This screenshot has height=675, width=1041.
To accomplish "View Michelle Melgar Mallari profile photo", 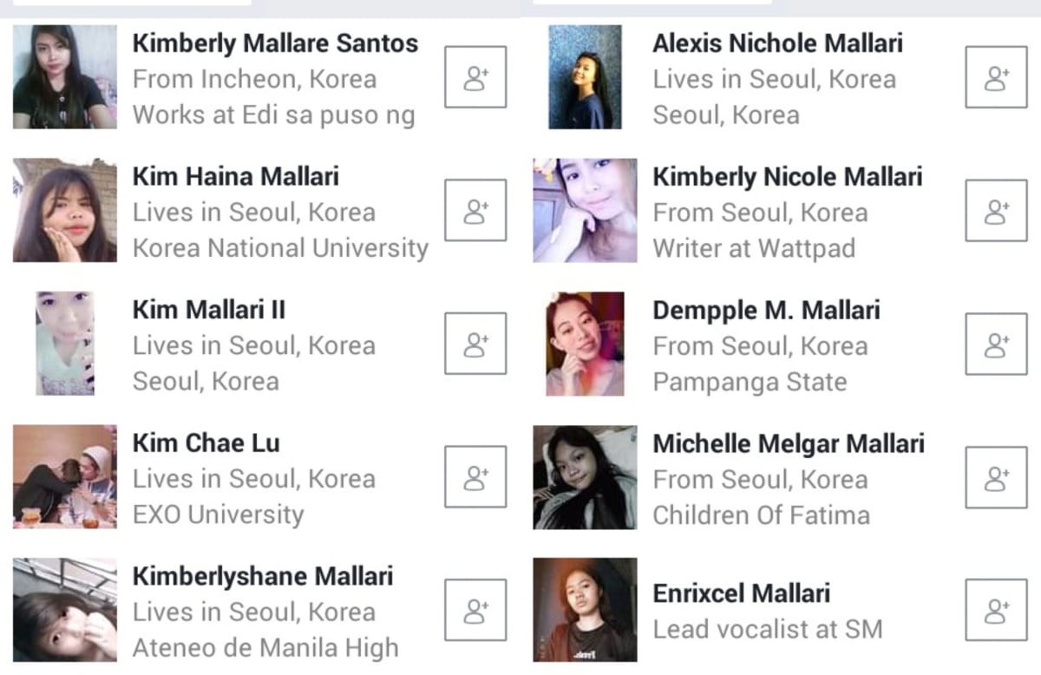I will pos(585,476).
